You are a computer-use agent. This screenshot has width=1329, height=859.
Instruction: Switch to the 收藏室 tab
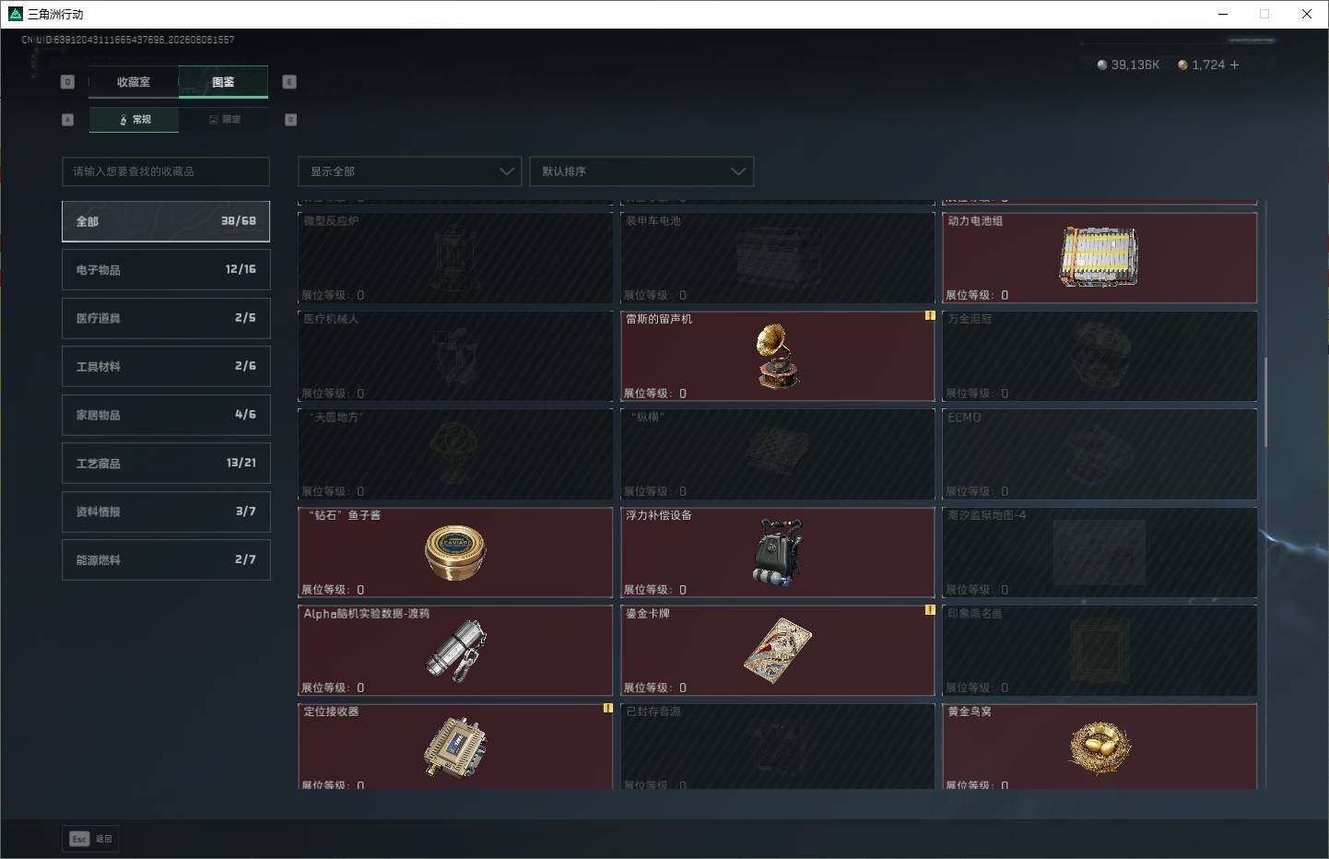(x=134, y=82)
